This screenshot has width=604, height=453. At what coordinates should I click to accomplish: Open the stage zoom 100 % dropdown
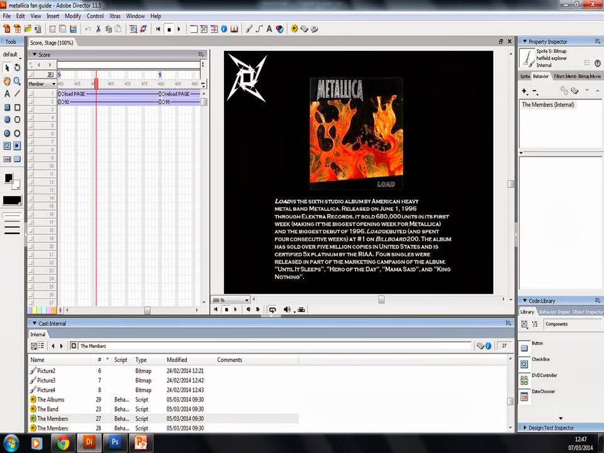[230, 300]
